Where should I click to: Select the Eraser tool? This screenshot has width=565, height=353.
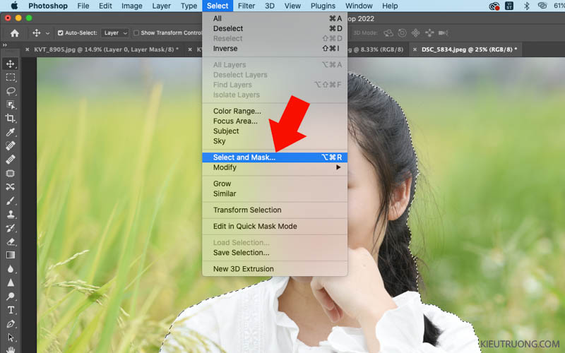(x=11, y=241)
